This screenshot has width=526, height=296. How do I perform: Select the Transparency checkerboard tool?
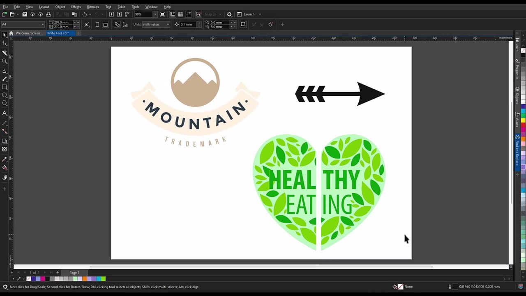coord(5,149)
